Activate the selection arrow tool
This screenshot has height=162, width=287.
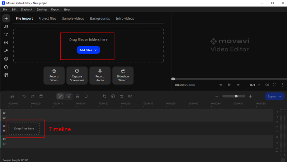pos(60,96)
